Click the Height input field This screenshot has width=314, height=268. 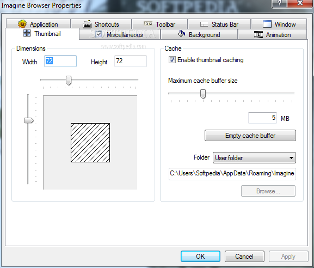pyautogui.click(x=131, y=61)
